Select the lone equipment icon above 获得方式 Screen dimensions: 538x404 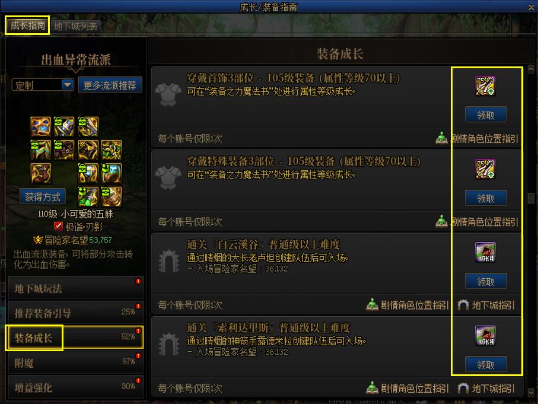(x=40, y=173)
